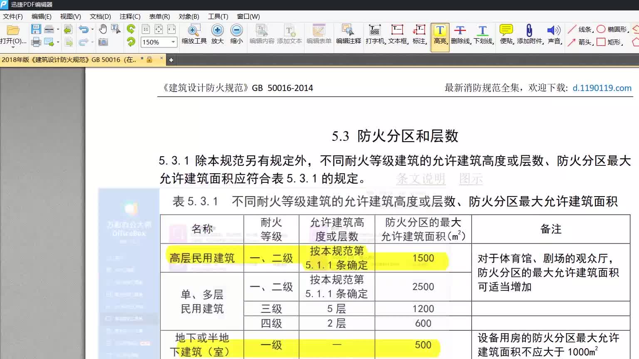The width and height of the screenshot is (639, 359).
Task: Open the 视图(V) menu
Action: tap(71, 16)
